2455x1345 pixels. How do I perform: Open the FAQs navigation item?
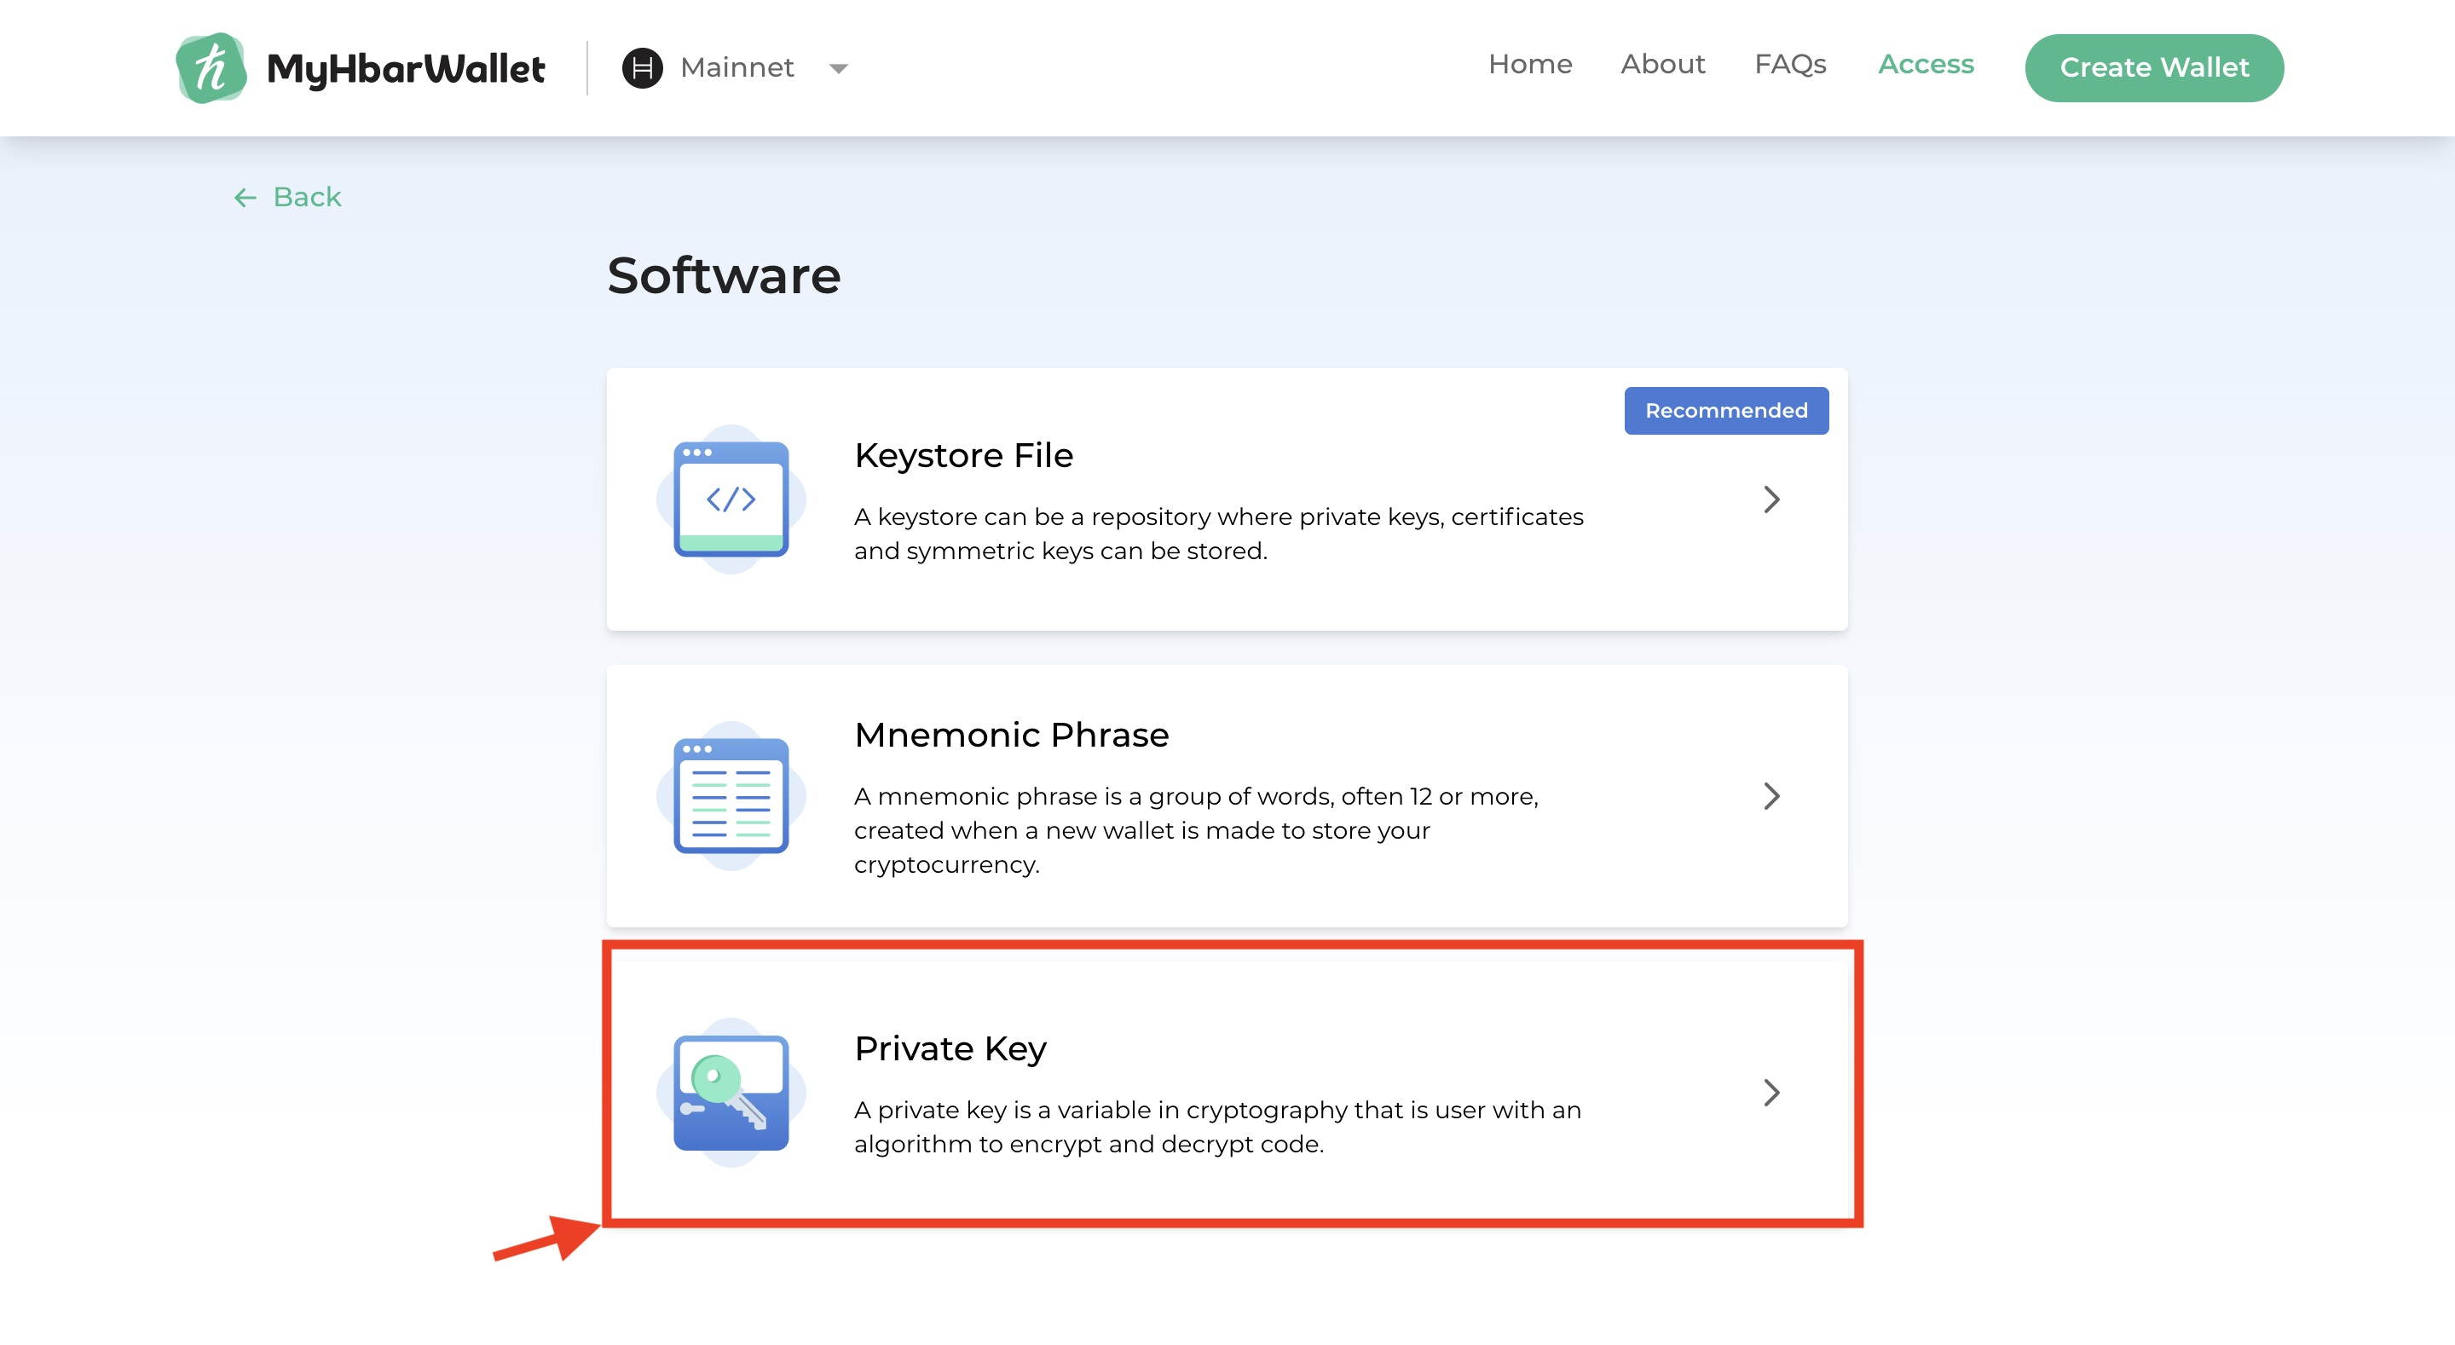(1790, 64)
